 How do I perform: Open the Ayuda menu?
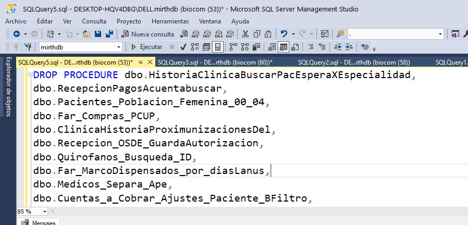pos(240,21)
